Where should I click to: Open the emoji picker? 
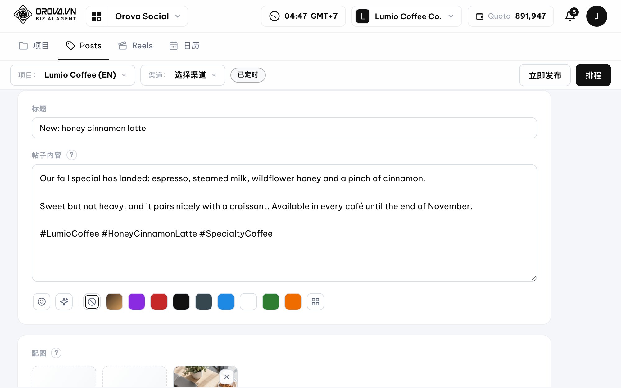[x=42, y=302]
